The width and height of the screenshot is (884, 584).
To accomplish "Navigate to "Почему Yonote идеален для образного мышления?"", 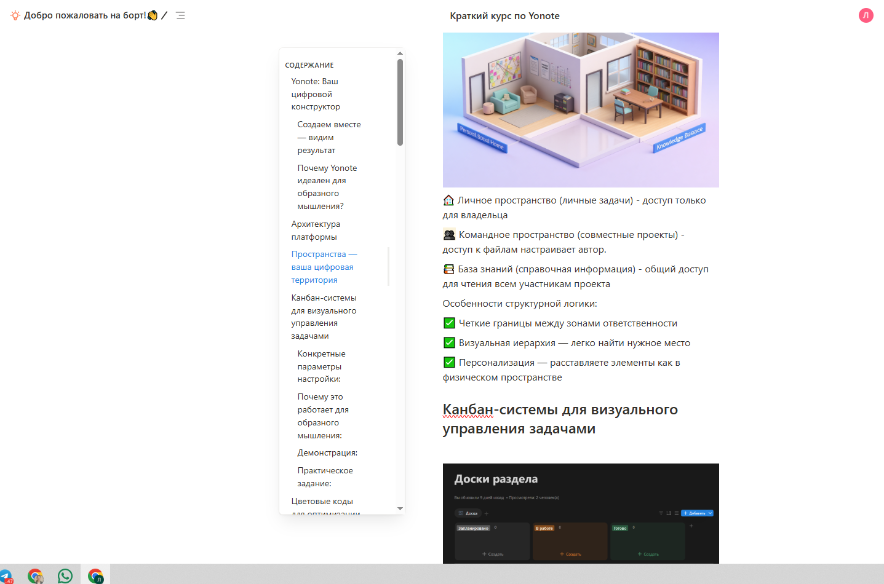I will point(327,187).
